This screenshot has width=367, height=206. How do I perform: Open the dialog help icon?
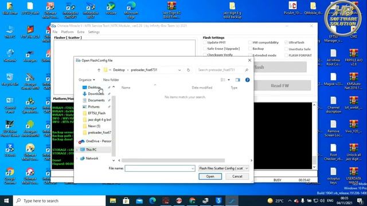pos(247,80)
